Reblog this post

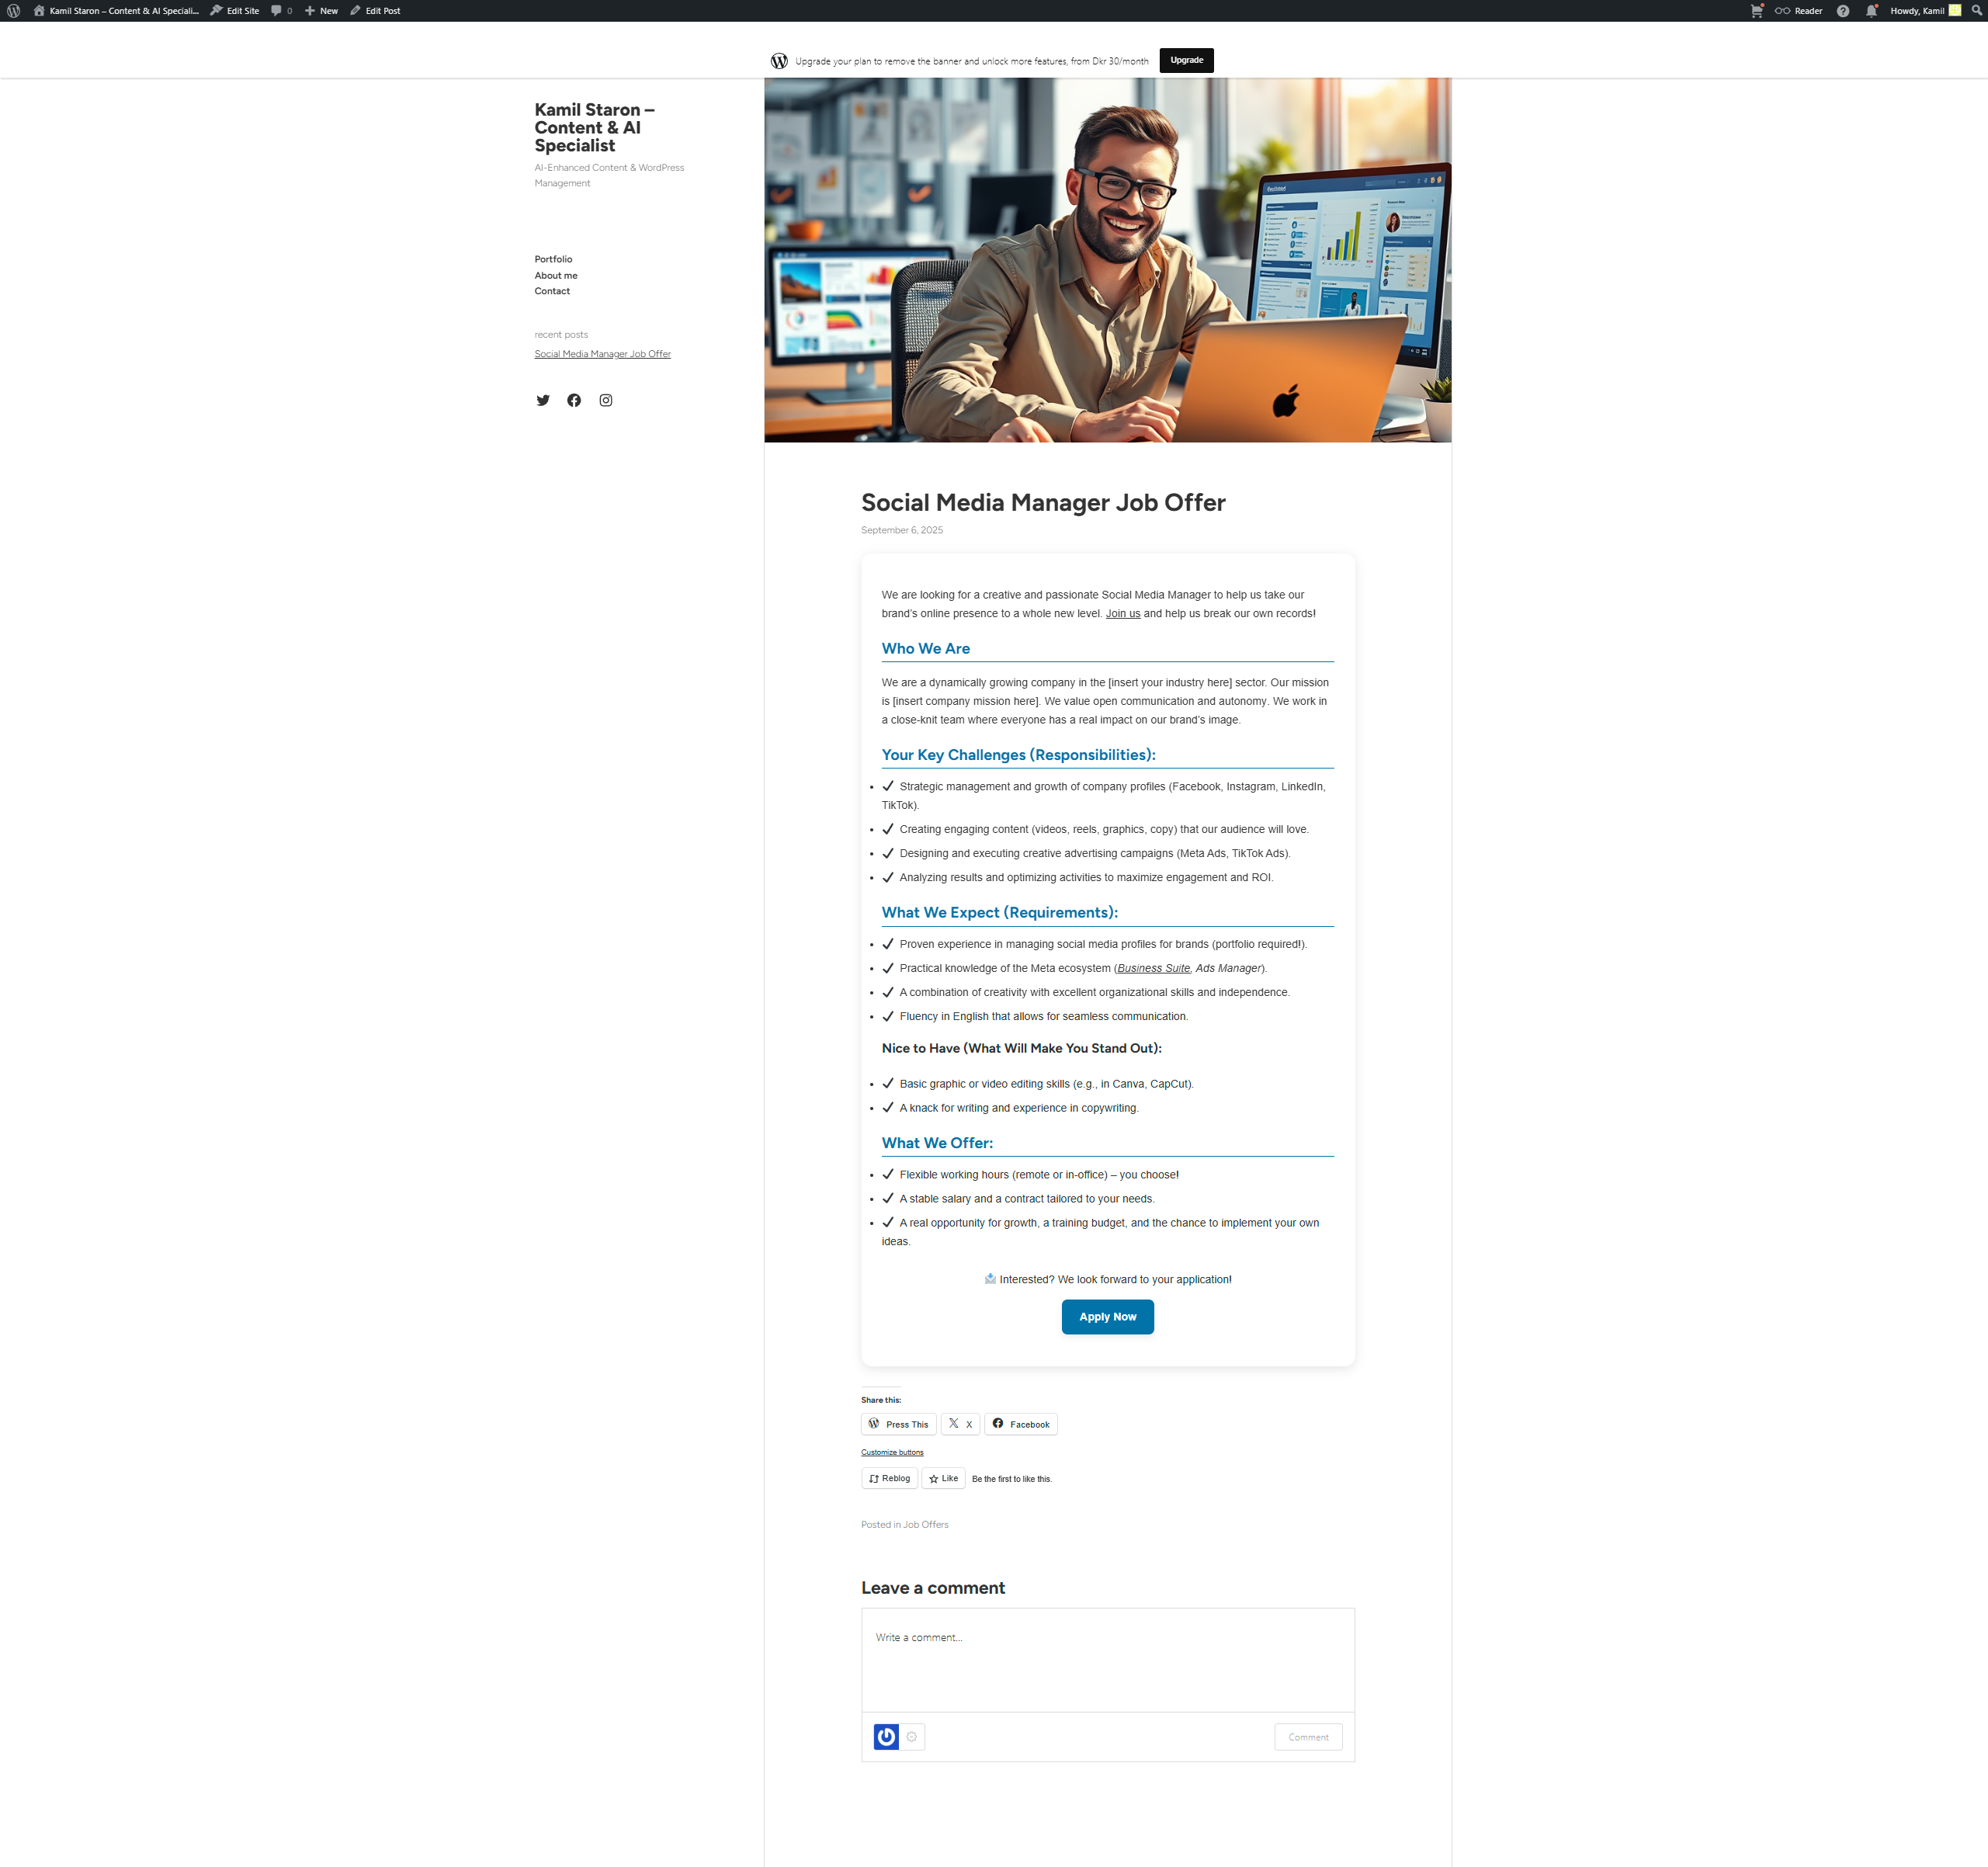coord(889,1478)
